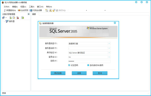Click the SQL Server 身份验证 field
Image resolution: width=151 pixels, height=96 pixels.
tap(88, 53)
